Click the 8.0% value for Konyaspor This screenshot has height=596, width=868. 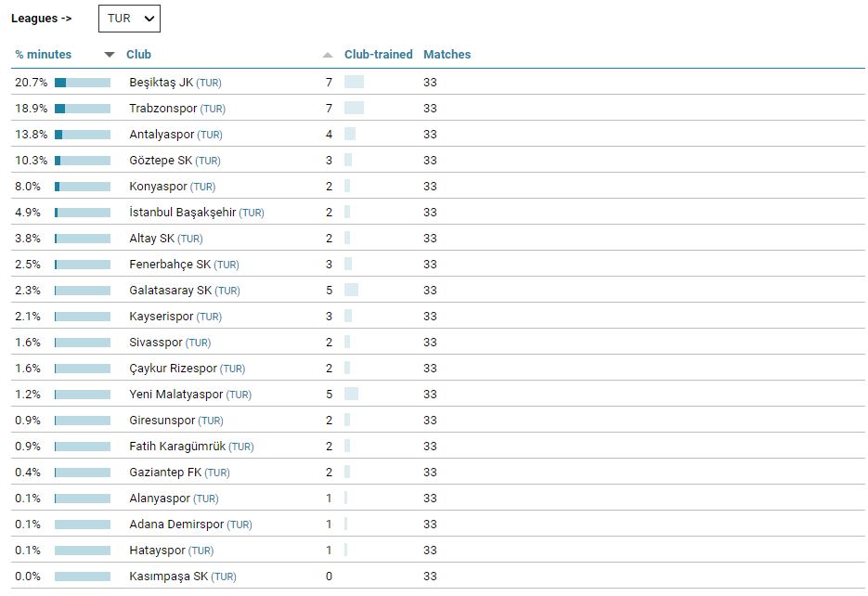coord(28,187)
